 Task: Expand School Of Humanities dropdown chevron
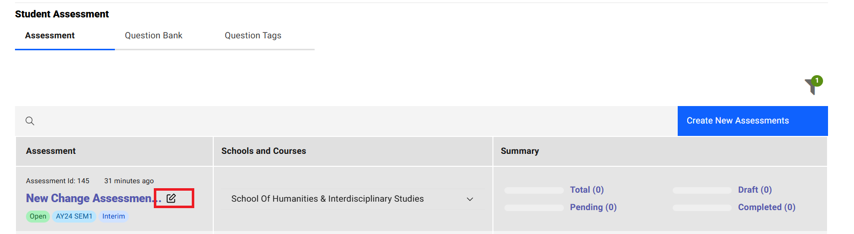[469, 199]
